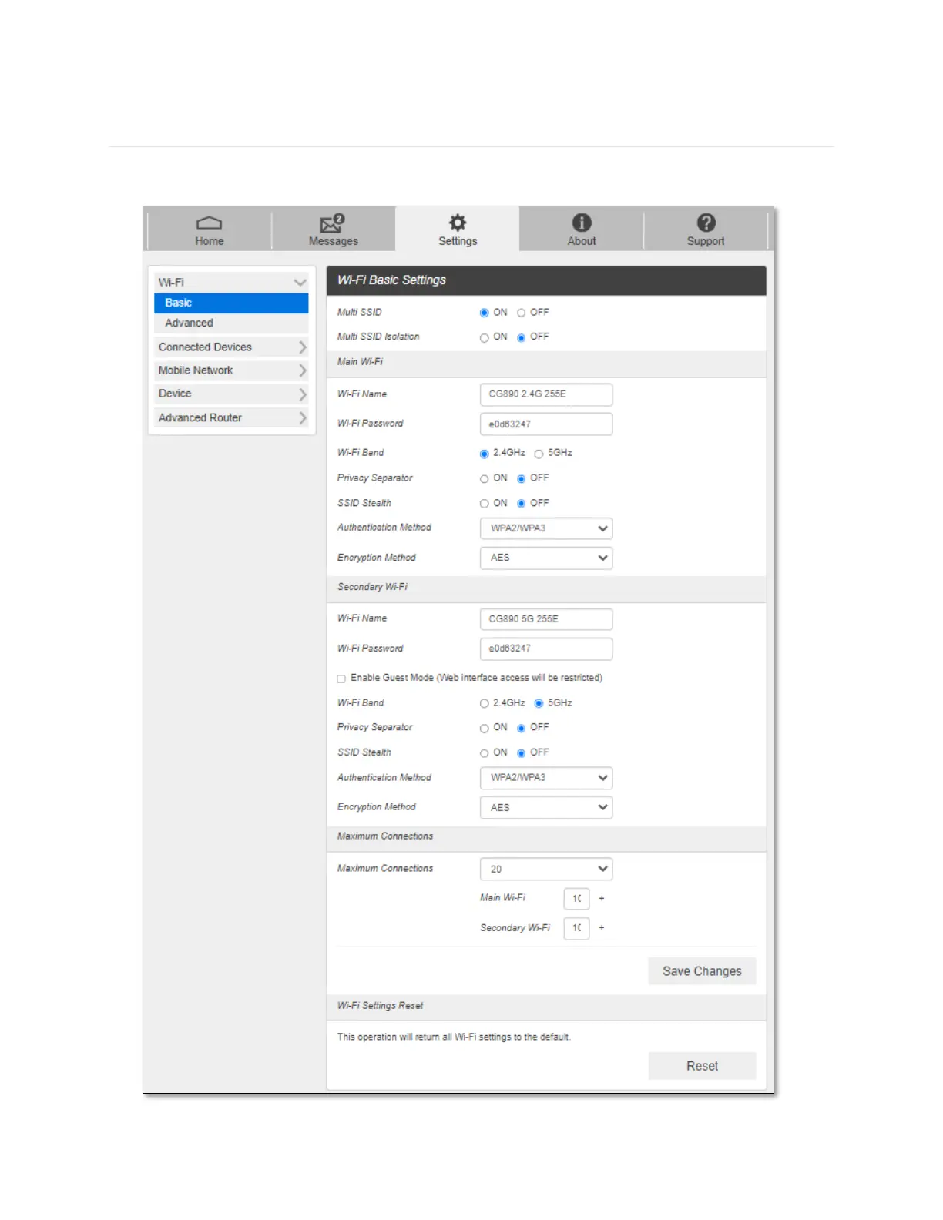Expand Connected Devices chevron arrow
Image resolution: width=943 pixels, height=1220 pixels.
(x=302, y=347)
